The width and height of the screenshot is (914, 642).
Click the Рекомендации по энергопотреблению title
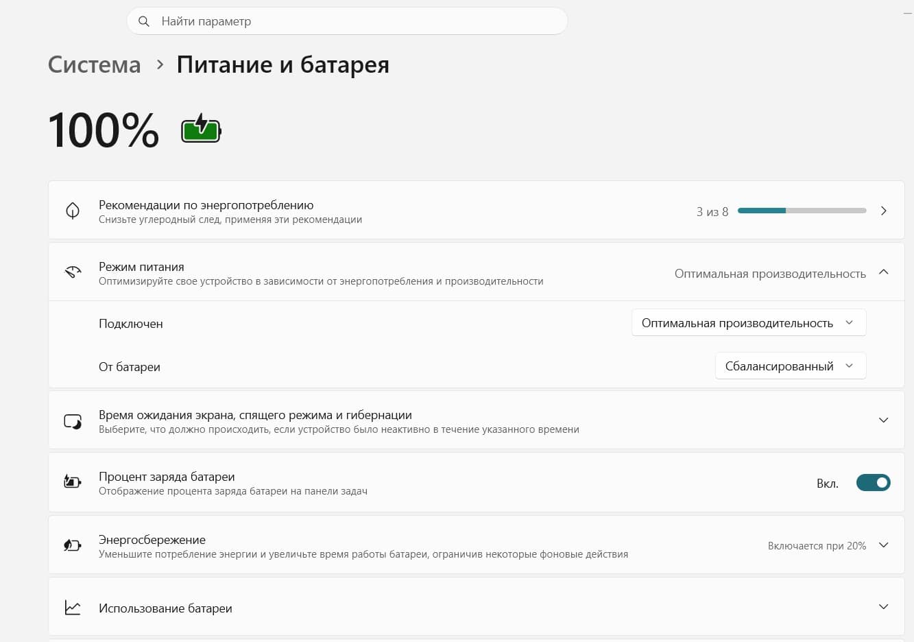point(206,205)
